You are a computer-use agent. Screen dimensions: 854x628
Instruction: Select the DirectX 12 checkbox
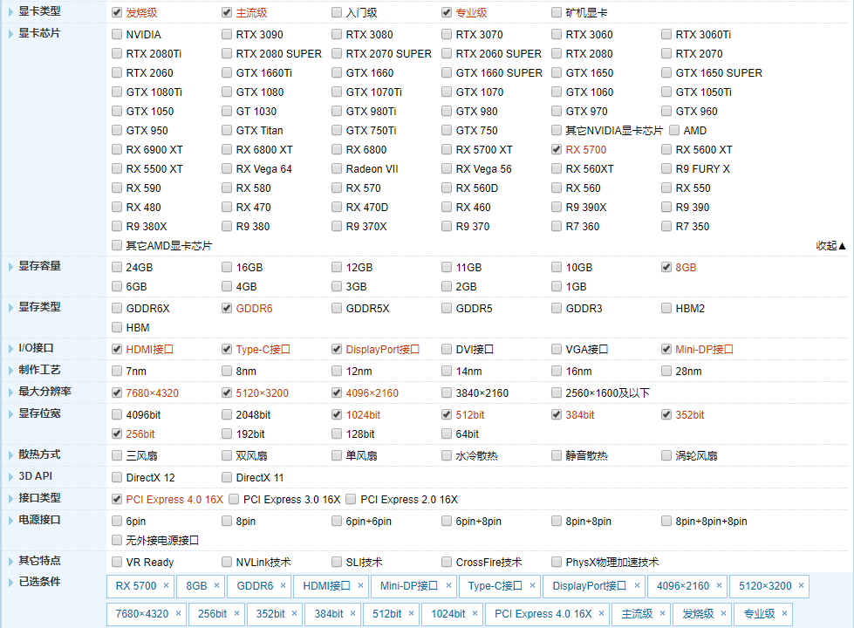(118, 478)
